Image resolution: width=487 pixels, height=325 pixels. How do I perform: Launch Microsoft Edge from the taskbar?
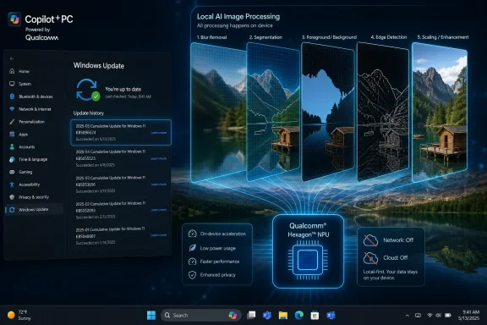coord(298,316)
